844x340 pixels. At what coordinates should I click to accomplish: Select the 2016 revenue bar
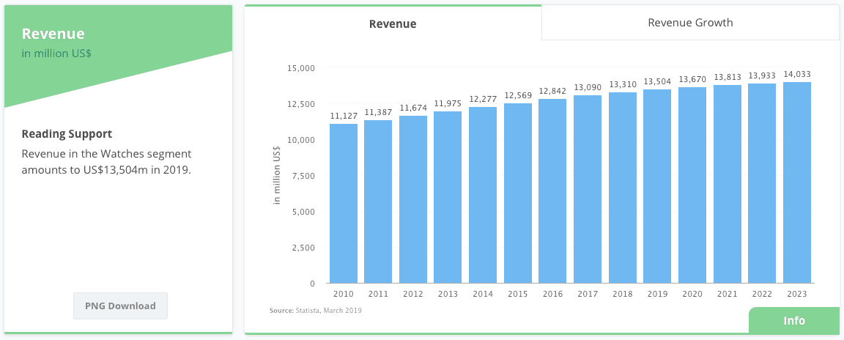552,191
